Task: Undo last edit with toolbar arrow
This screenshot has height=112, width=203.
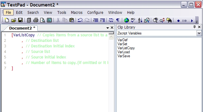Action: [80, 20]
